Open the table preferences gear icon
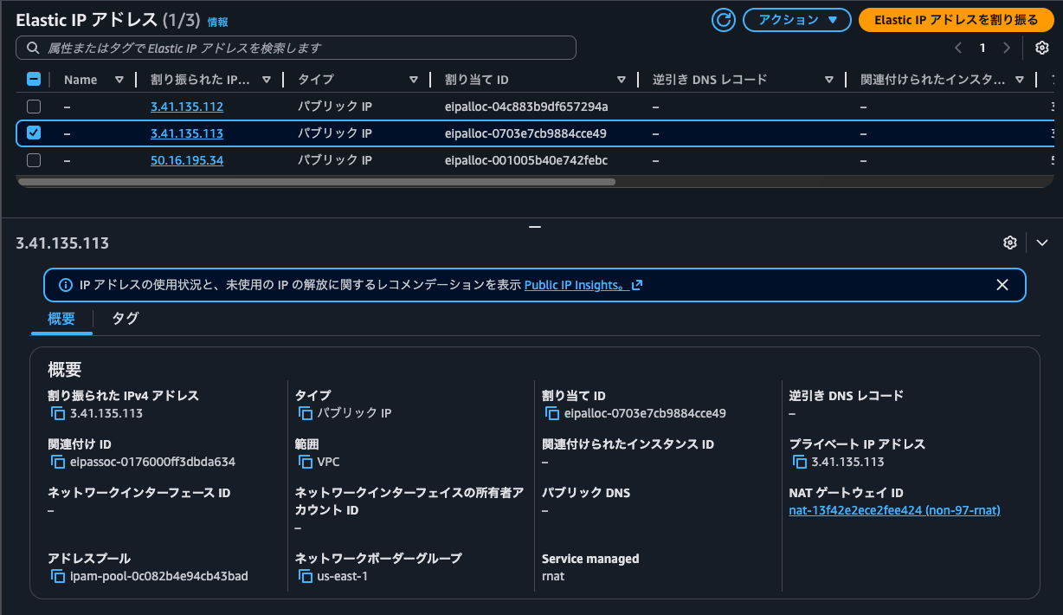This screenshot has height=615, width=1063. (x=1042, y=48)
